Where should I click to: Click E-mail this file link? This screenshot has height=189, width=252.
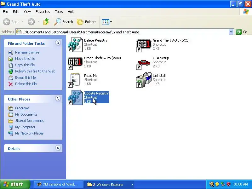pyautogui.click(x=26, y=77)
